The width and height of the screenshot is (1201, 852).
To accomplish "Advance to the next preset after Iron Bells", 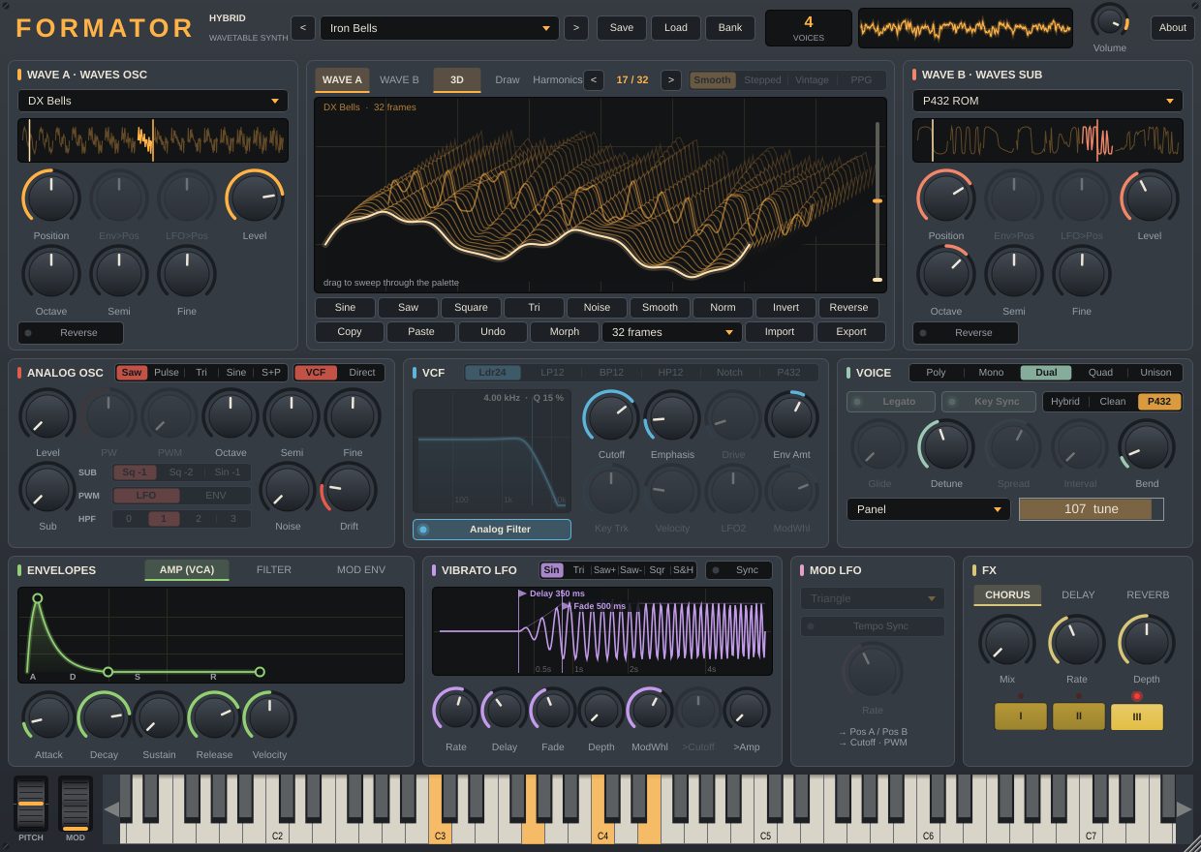I will pyautogui.click(x=576, y=28).
